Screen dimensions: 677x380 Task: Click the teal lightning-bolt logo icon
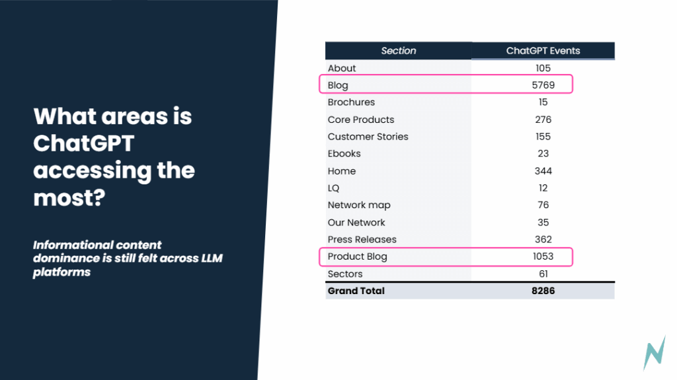(x=654, y=353)
